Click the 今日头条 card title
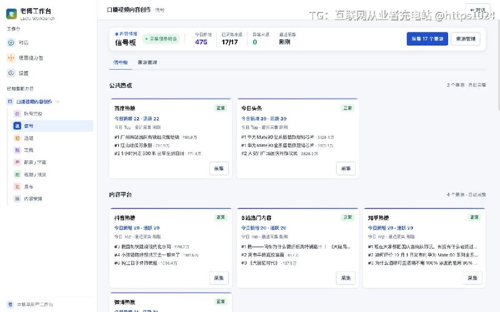 click(x=252, y=108)
